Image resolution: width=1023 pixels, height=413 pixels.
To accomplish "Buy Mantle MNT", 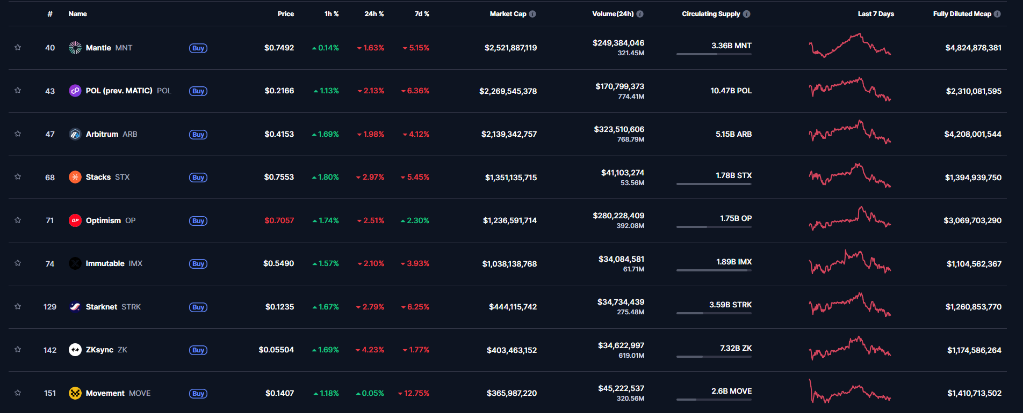I will coord(198,48).
